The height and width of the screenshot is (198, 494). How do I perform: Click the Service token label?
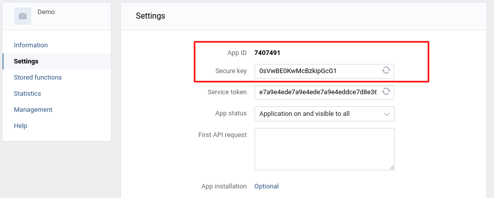point(227,92)
